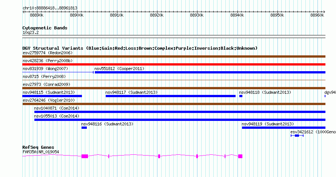Click the last large FAM35A exon block
Image resolution: width=336 pixels, height=177 pixels.
[240, 156]
